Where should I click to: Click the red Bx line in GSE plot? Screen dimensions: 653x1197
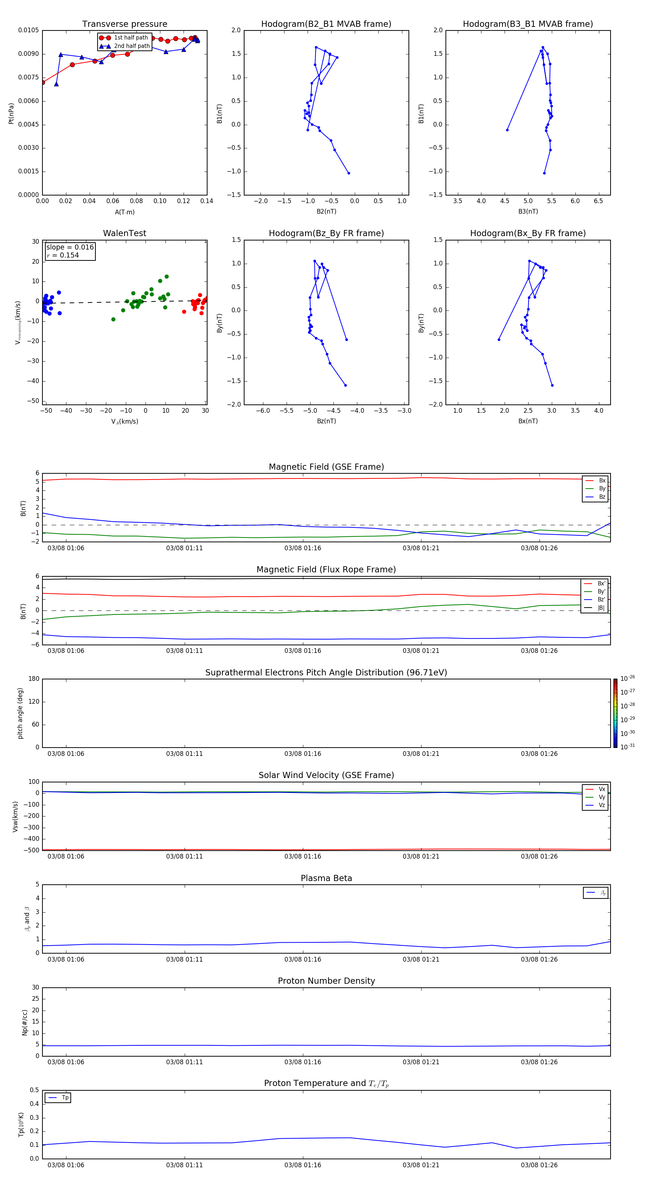326,478
